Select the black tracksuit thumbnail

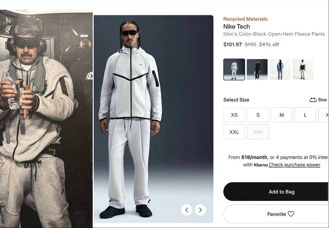[257, 69]
